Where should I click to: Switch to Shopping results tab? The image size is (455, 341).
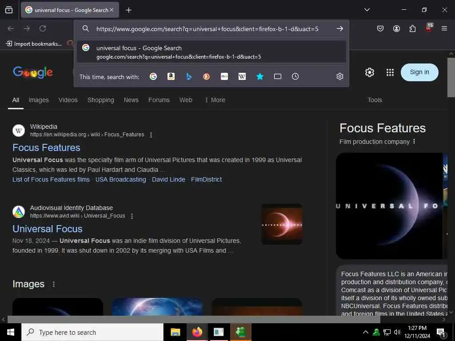click(101, 100)
